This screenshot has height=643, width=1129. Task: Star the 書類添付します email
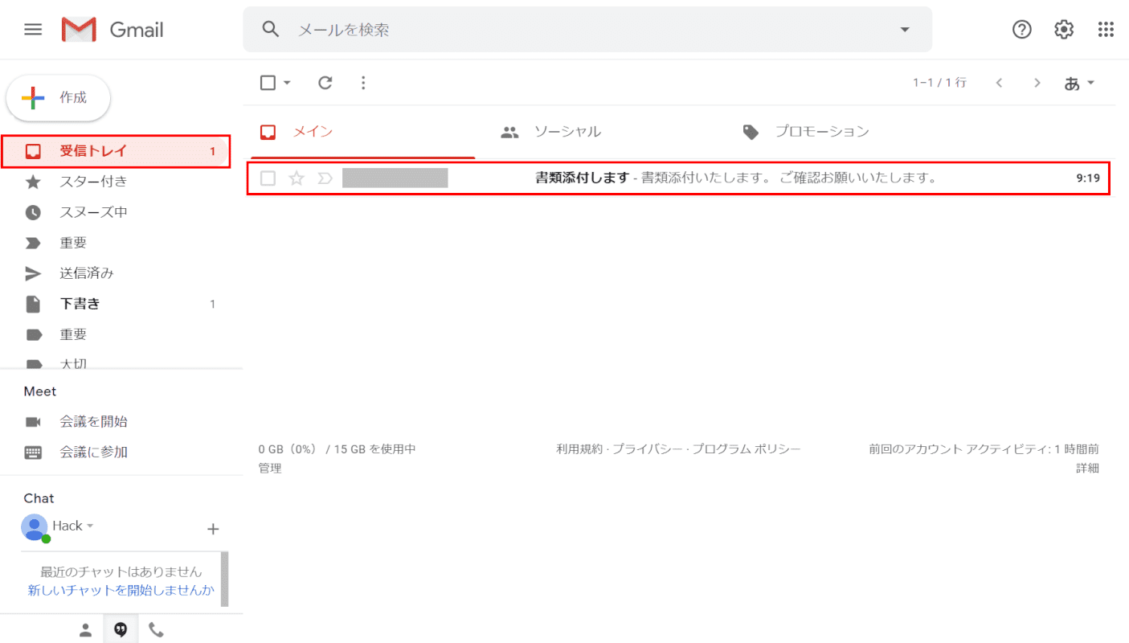[297, 178]
